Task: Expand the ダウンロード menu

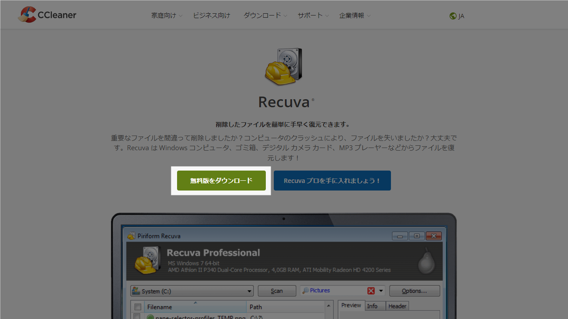Action: point(265,16)
